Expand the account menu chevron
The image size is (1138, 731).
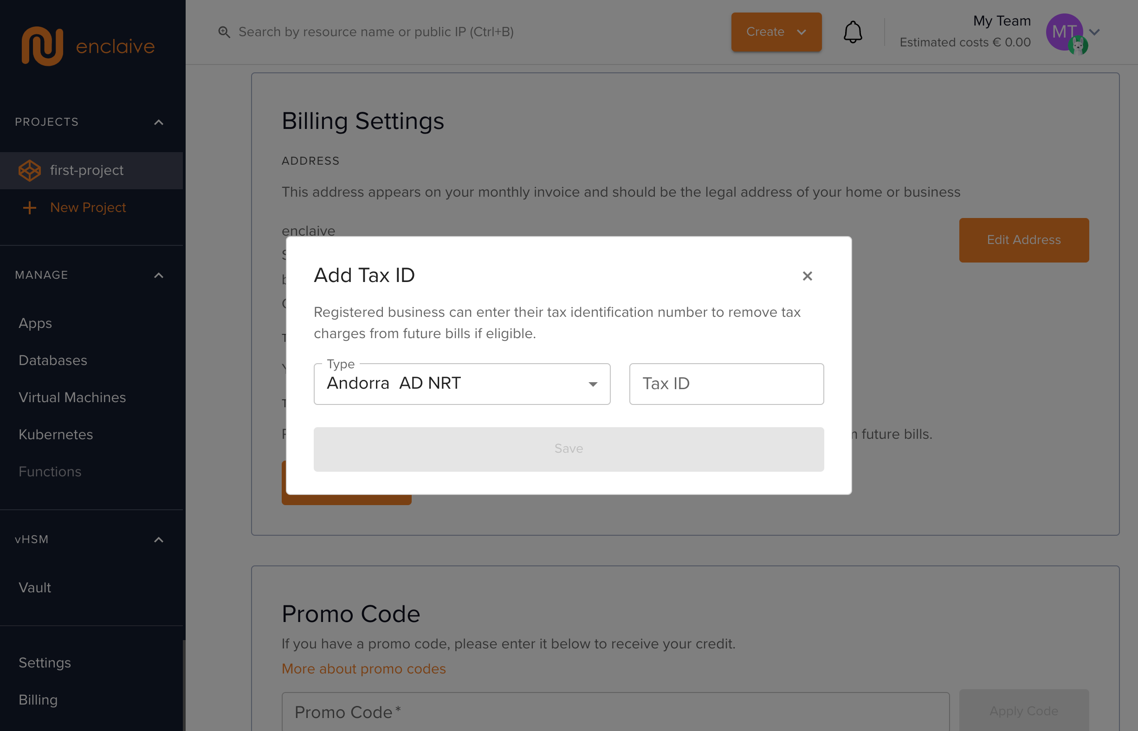click(x=1095, y=32)
